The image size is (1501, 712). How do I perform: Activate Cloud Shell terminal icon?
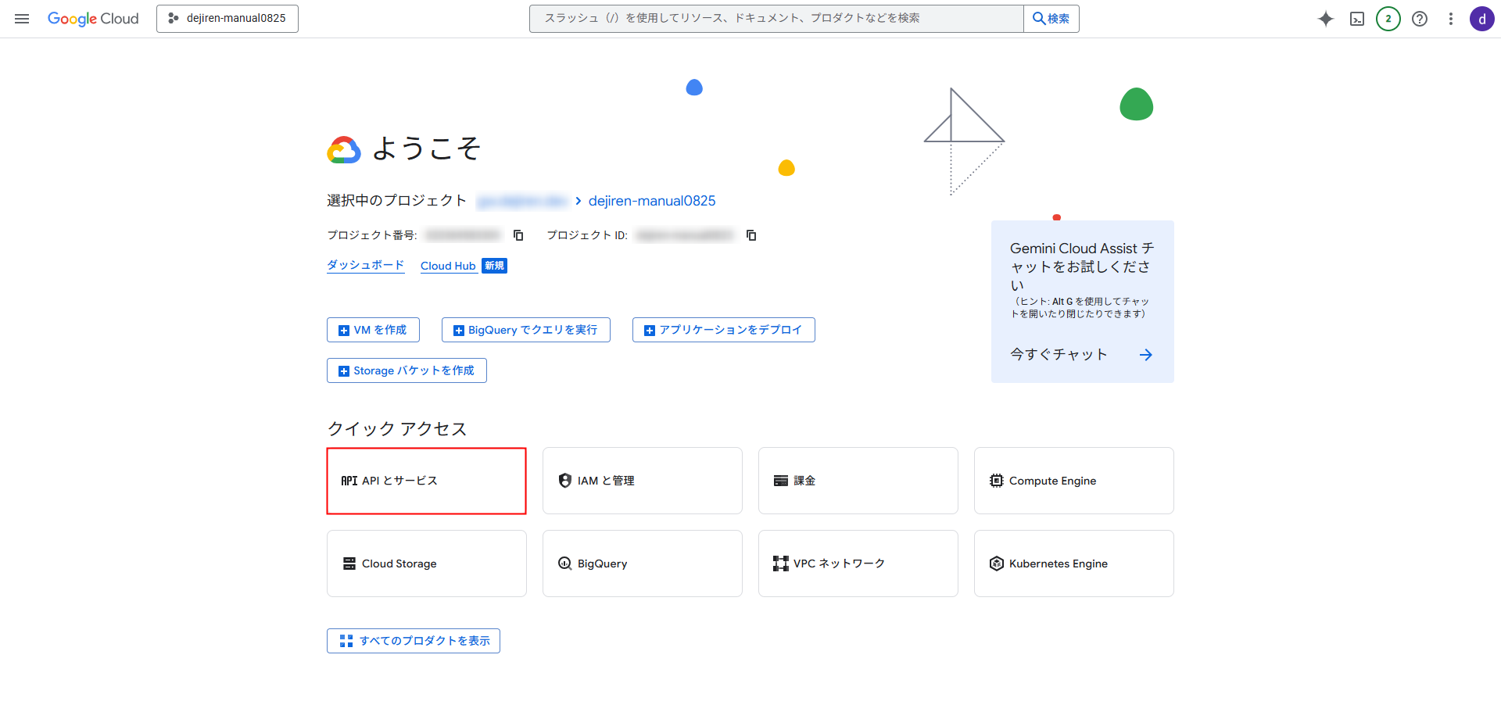[x=1357, y=19]
